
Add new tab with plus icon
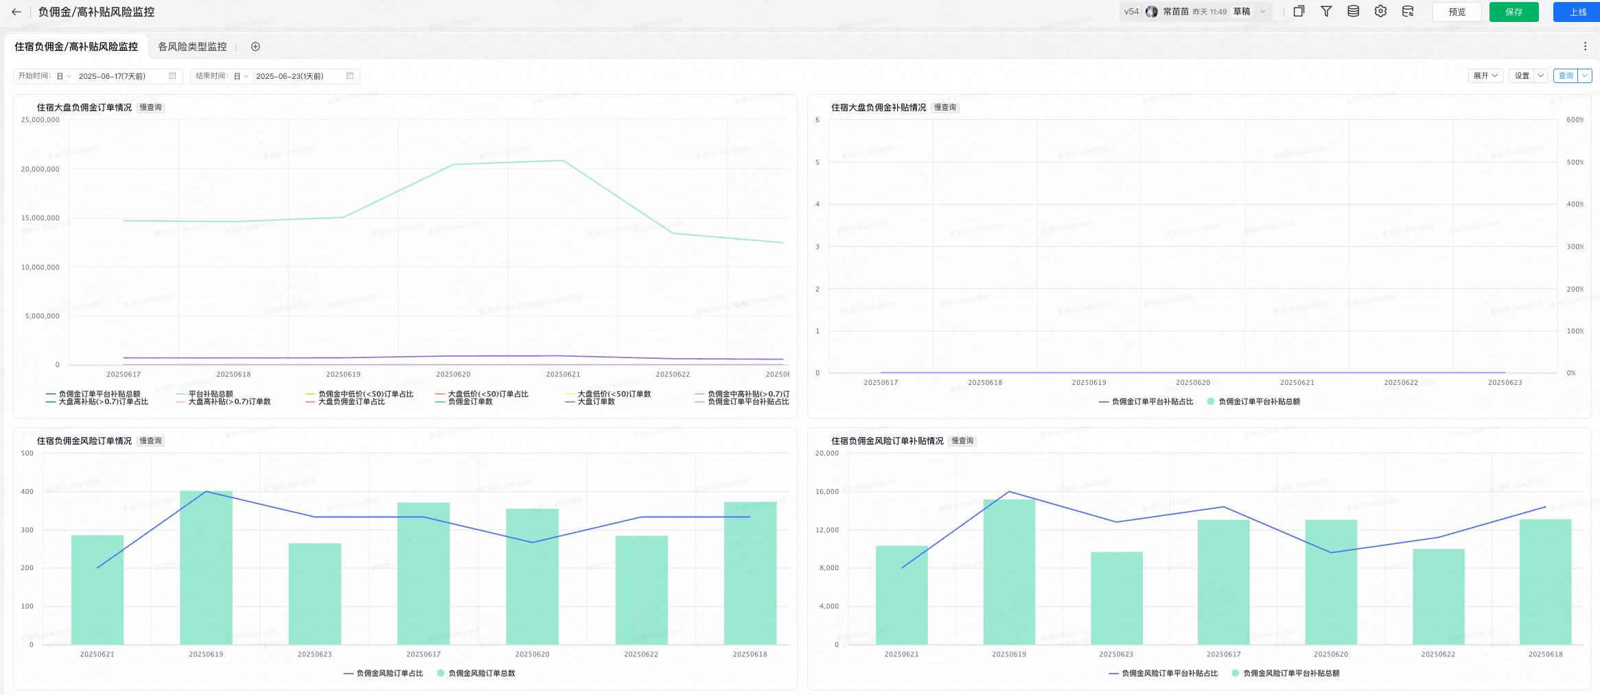(255, 47)
